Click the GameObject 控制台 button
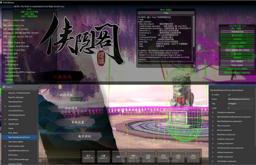The width and height of the screenshot is (256, 165). click(x=237, y=43)
